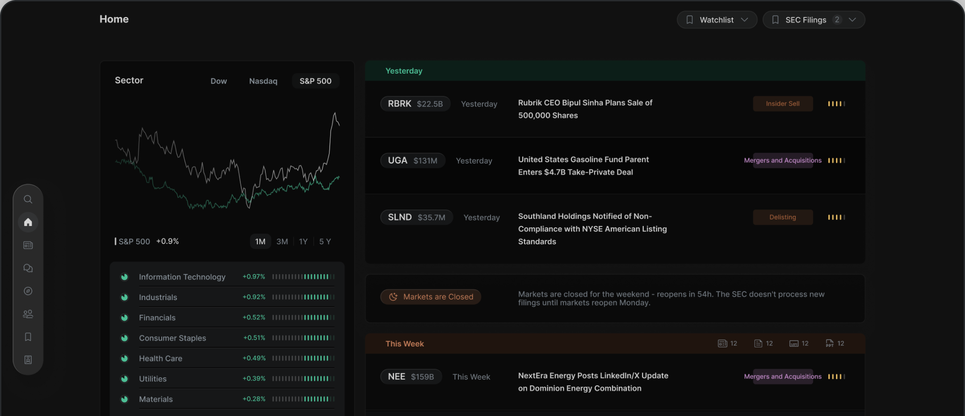The height and width of the screenshot is (416, 965).
Task: Open the RBRK ticker chip
Action: [x=415, y=104]
